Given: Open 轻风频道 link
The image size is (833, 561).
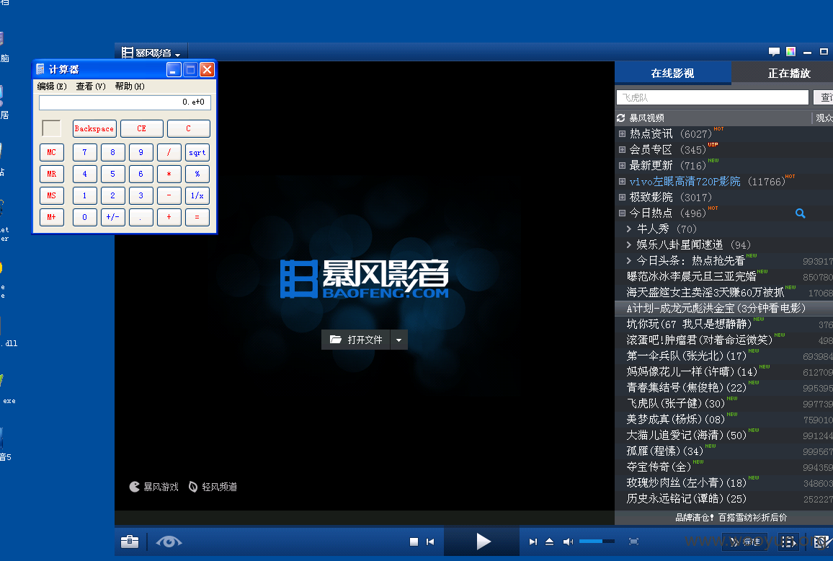Looking at the screenshot, I should click(213, 487).
